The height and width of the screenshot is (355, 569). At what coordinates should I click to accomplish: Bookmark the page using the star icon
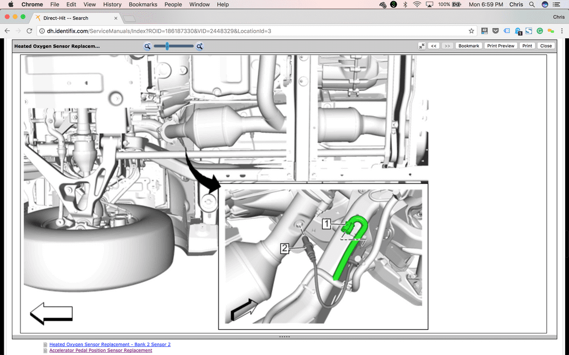click(471, 31)
